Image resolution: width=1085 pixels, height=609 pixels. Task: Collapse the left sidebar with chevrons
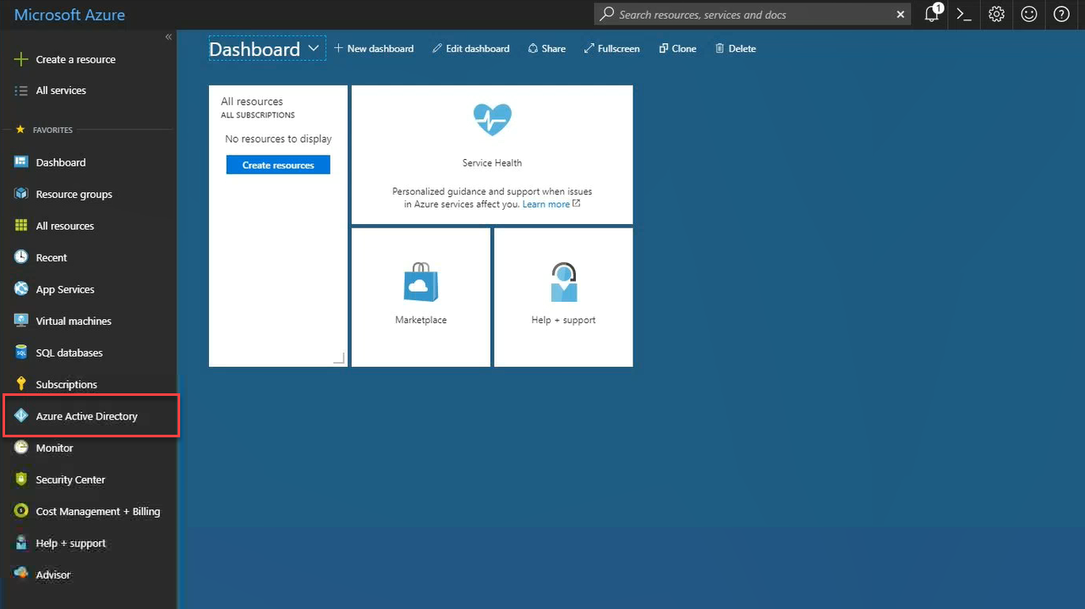click(168, 37)
